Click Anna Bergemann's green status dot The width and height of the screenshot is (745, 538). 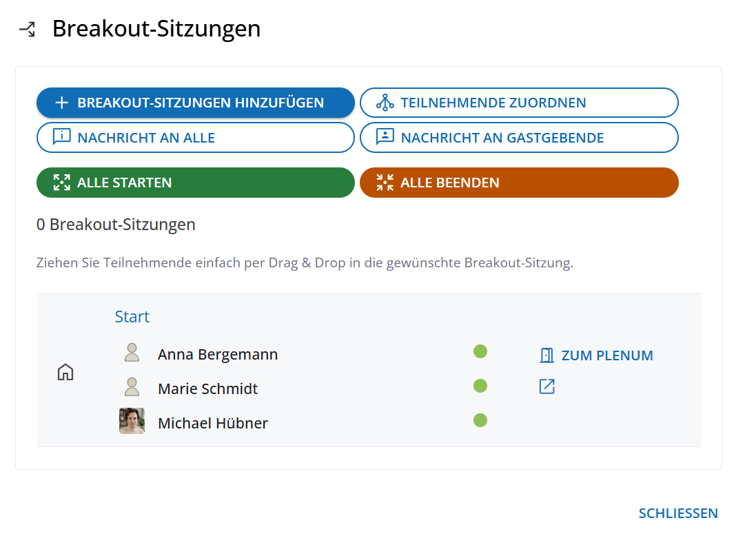480,351
